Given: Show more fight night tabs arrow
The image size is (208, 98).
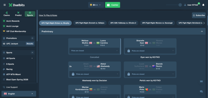Looking at the screenshot, I should [x=204, y=23].
